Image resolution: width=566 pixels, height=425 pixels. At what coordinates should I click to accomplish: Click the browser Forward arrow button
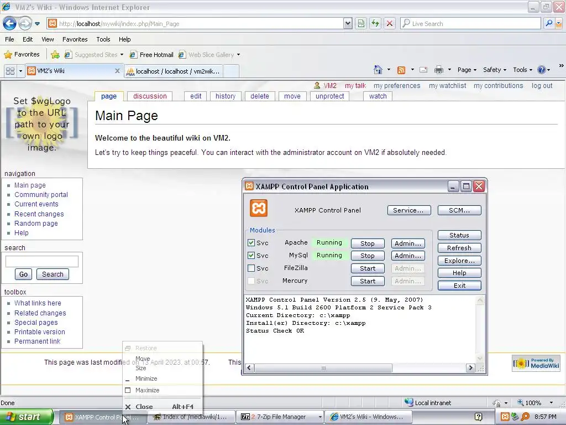25,24
